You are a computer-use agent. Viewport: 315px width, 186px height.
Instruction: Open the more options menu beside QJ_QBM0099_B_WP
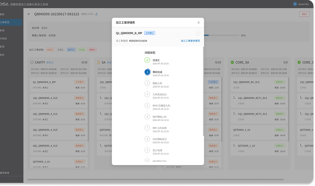pyautogui.click(x=198, y=33)
